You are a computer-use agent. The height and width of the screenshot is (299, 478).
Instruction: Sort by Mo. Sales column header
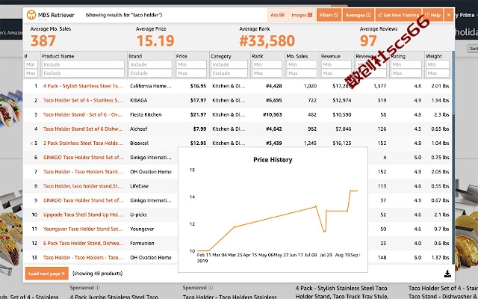297,56
